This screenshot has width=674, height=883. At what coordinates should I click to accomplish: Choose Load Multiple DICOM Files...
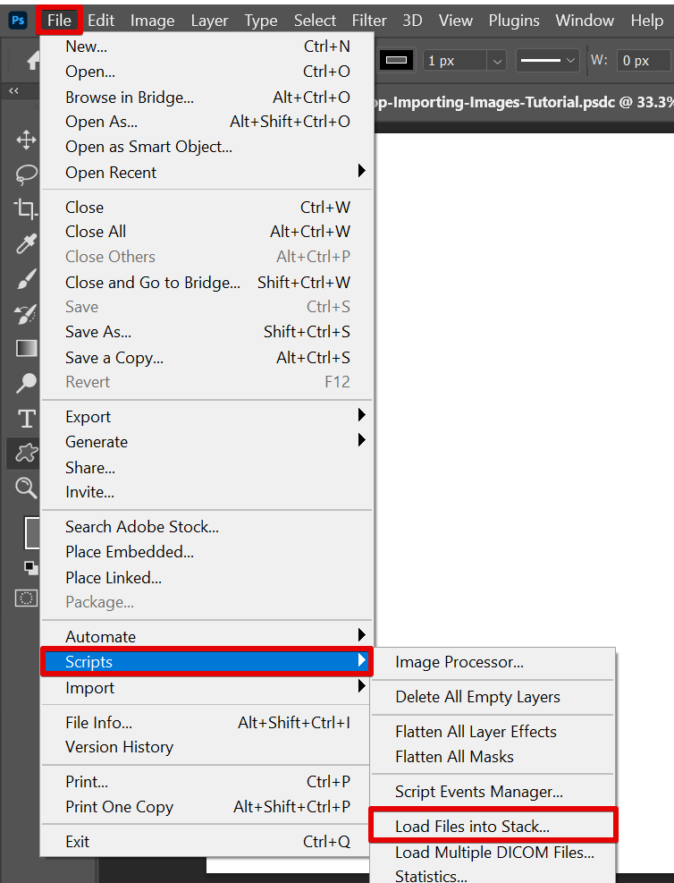pos(493,853)
